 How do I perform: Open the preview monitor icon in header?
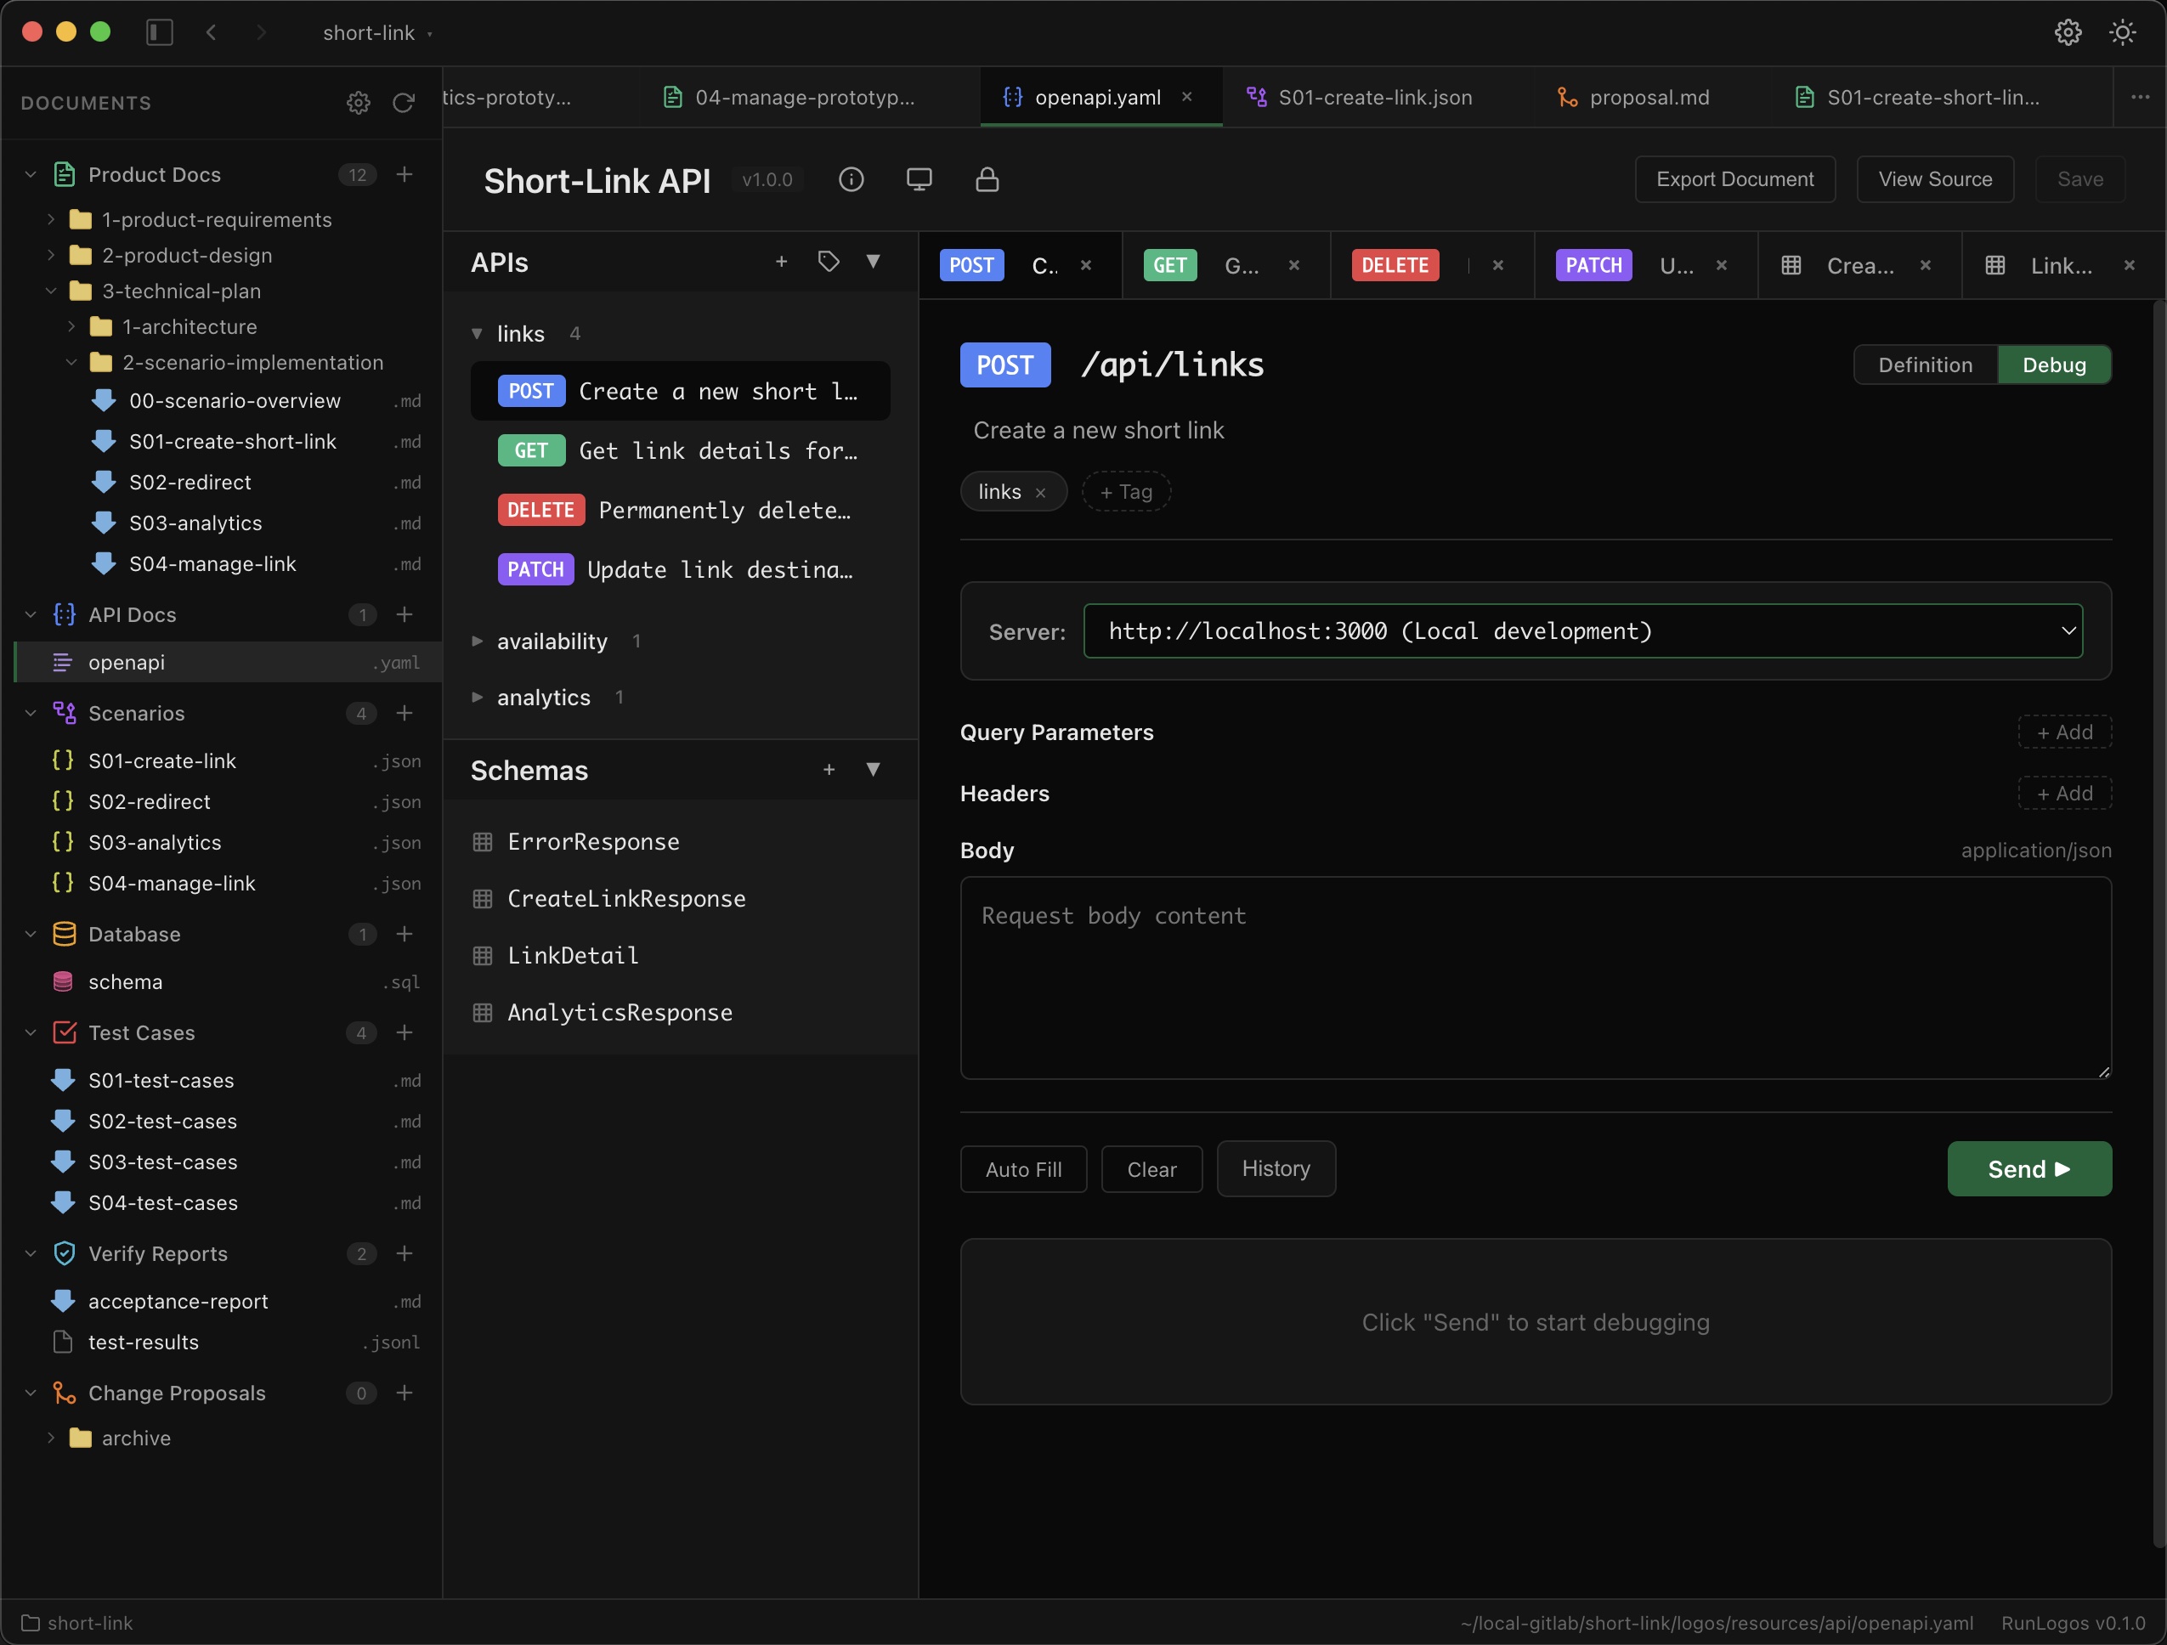(919, 179)
